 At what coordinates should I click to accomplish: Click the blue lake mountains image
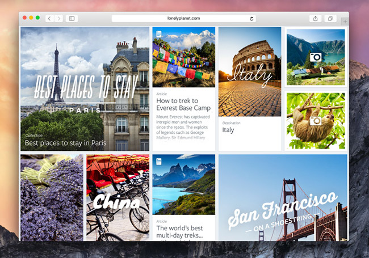(184, 184)
